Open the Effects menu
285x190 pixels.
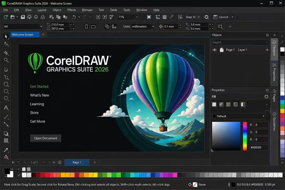(x=72, y=10)
